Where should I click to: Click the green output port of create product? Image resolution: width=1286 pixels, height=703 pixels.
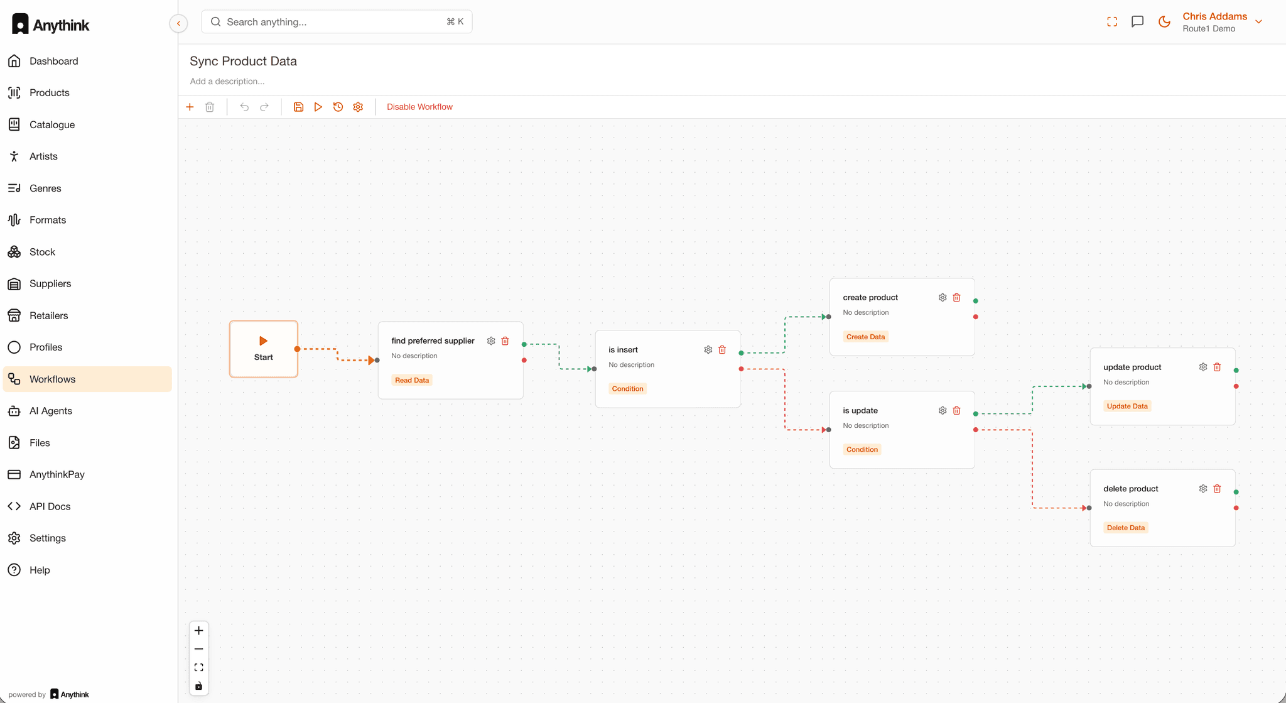(x=975, y=301)
